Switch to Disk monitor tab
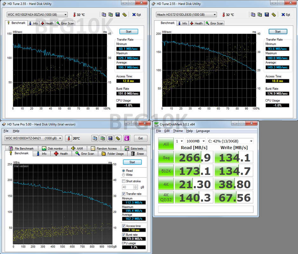This screenshot has height=254, width=298. pyautogui.click(x=52, y=148)
